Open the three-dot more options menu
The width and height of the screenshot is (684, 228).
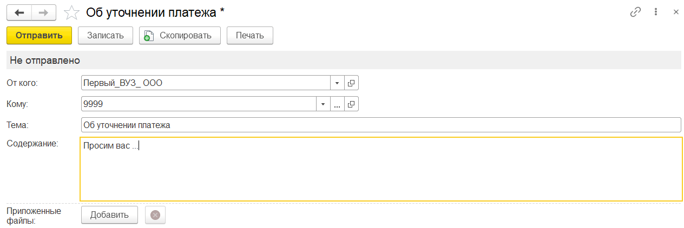(656, 12)
